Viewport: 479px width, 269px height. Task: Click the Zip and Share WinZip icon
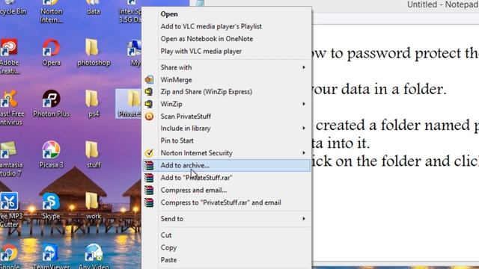coord(149,91)
